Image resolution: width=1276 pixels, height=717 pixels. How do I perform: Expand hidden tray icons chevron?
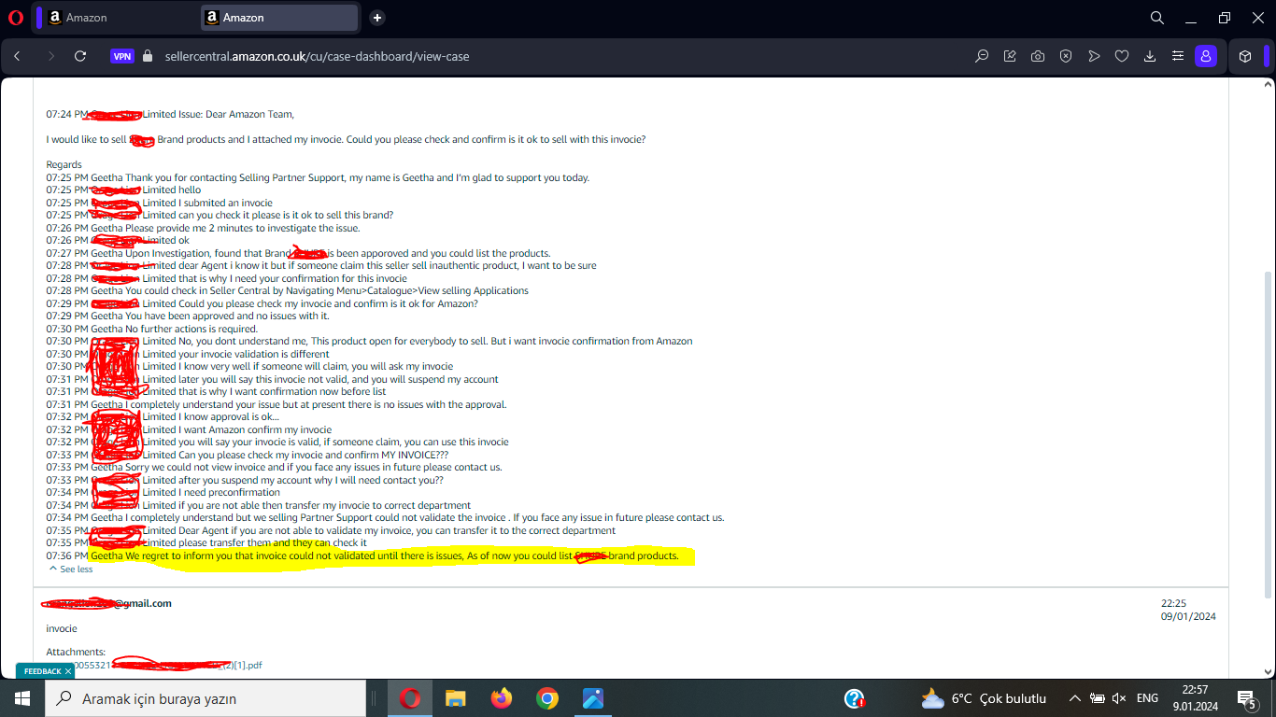click(x=1075, y=698)
